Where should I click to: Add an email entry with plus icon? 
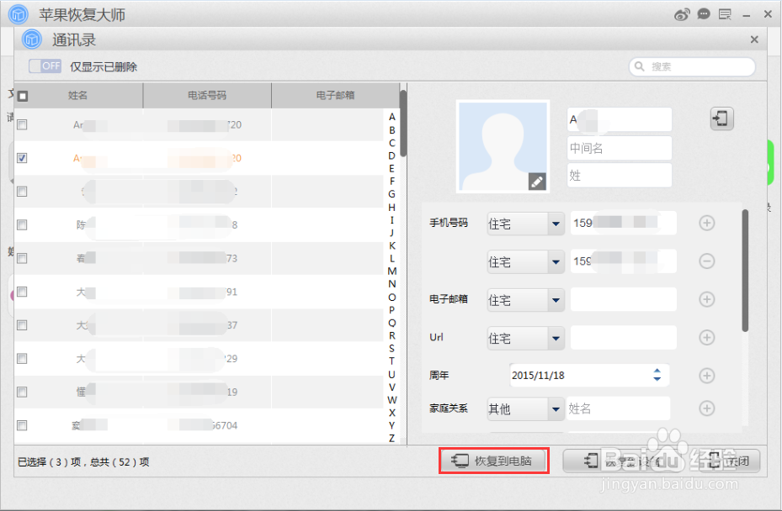[x=706, y=299]
